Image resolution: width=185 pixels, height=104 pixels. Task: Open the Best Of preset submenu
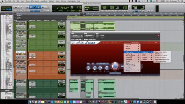pyautogui.click(x=132, y=47)
